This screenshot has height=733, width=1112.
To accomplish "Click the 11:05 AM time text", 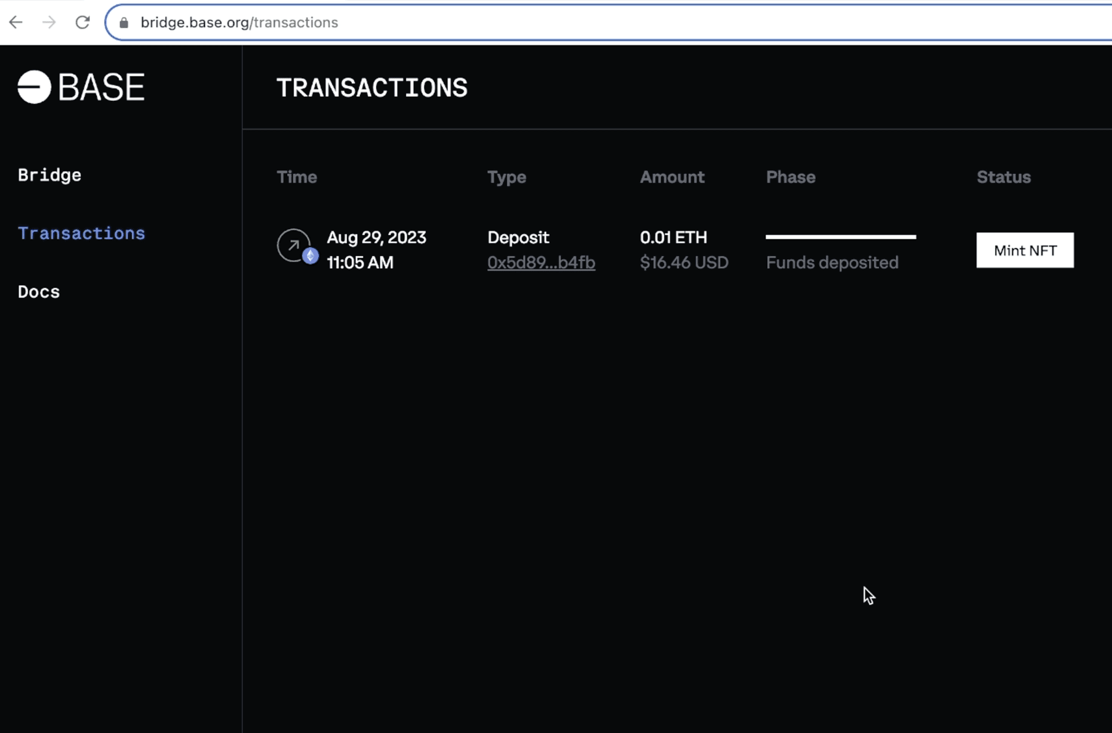I will [x=360, y=263].
